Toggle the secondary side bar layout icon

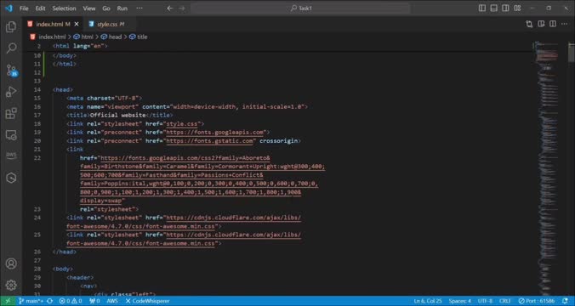click(x=505, y=8)
